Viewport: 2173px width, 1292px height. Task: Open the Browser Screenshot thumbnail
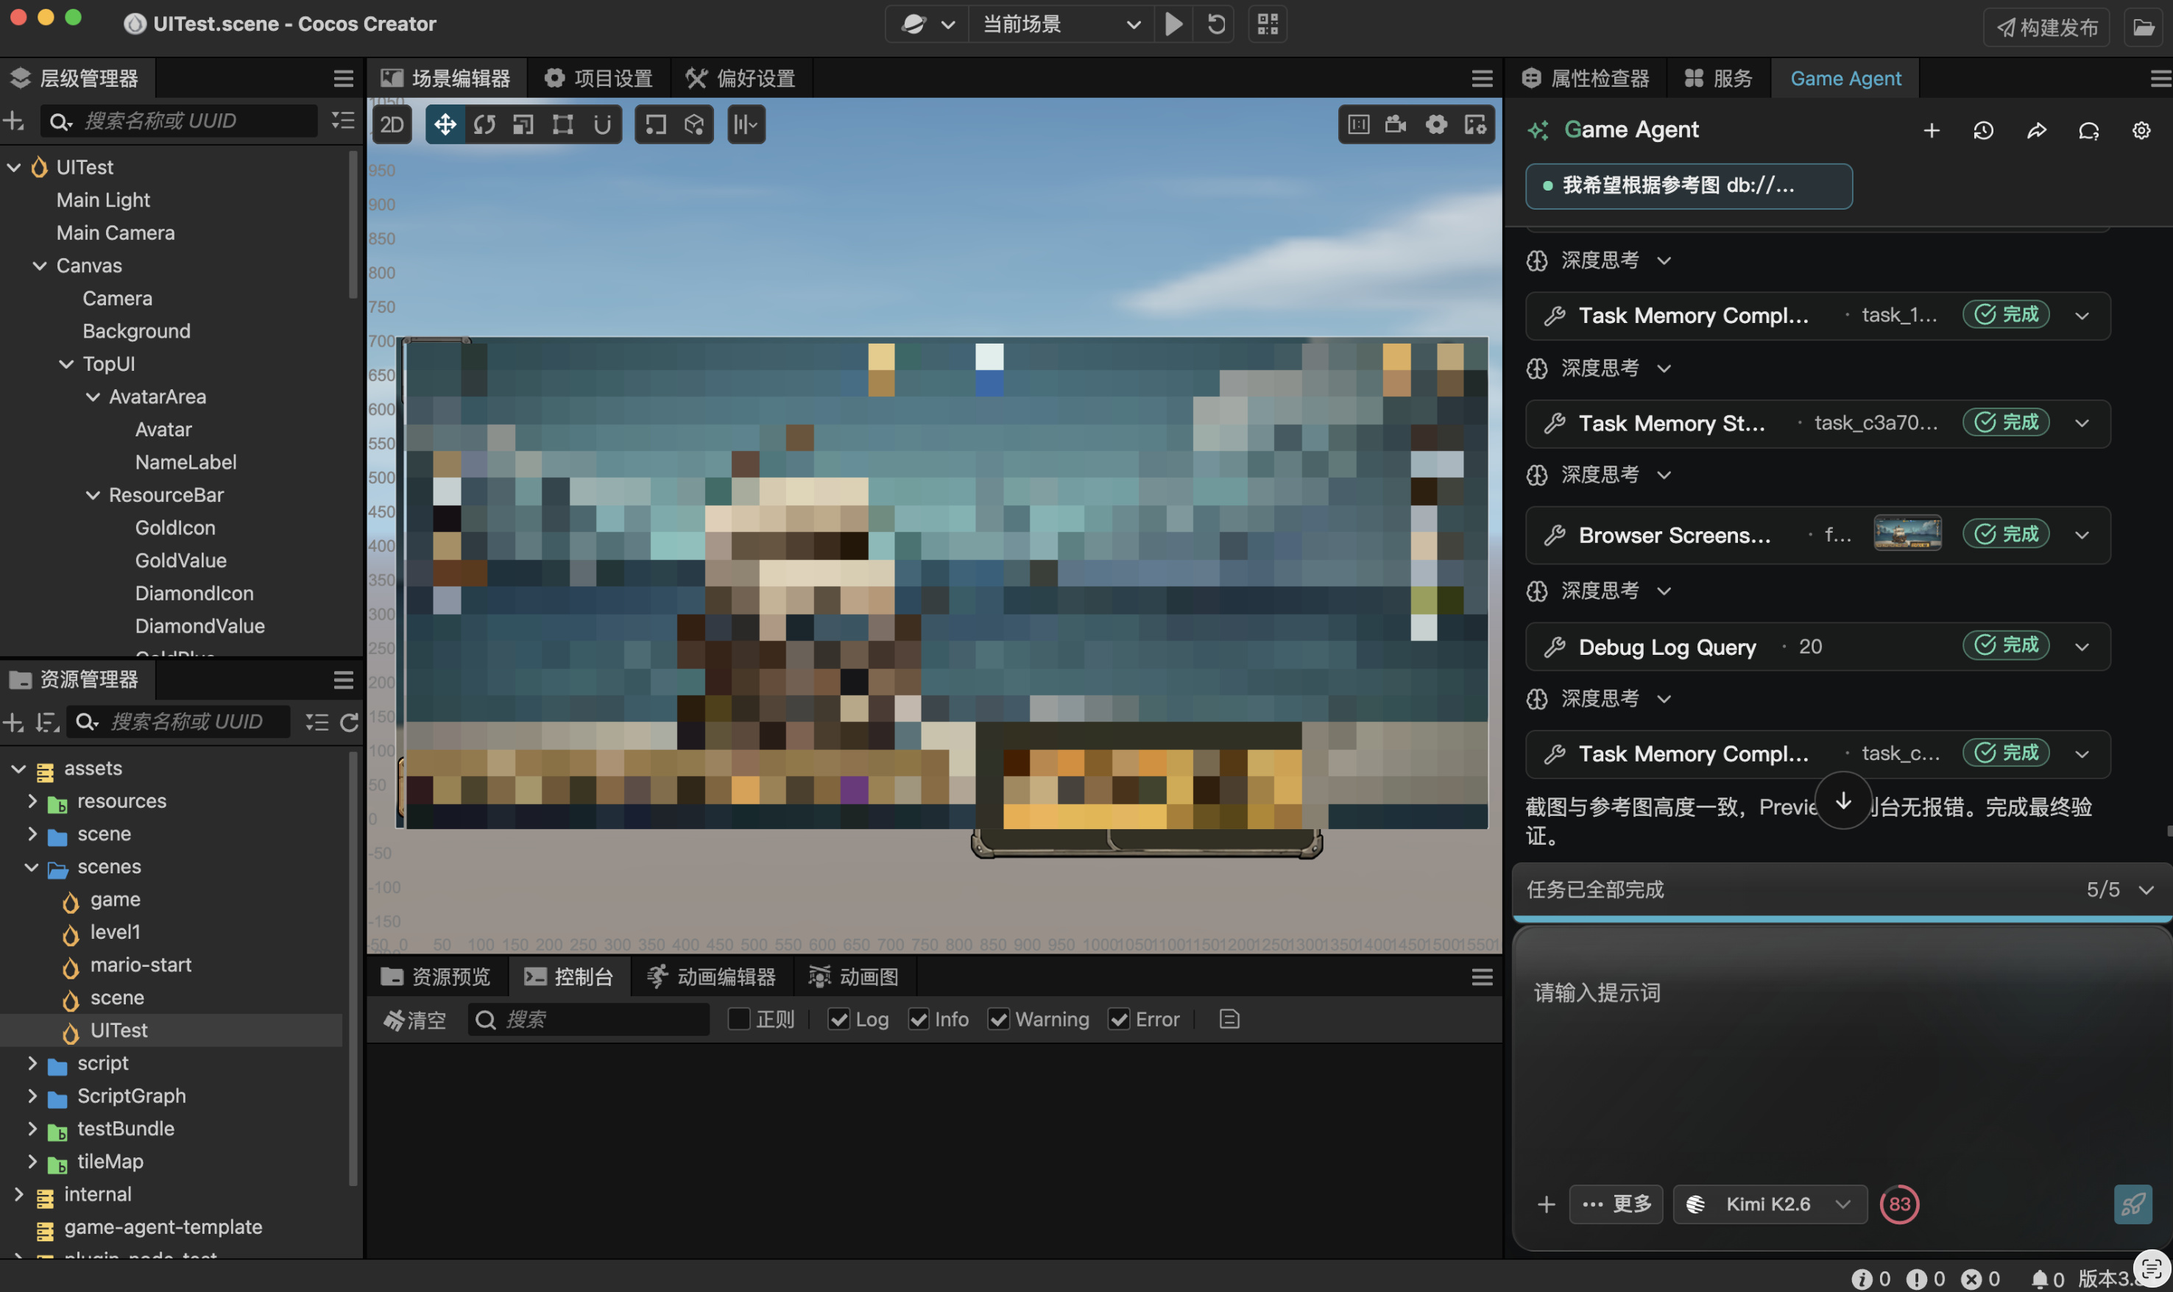[x=1907, y=533]
